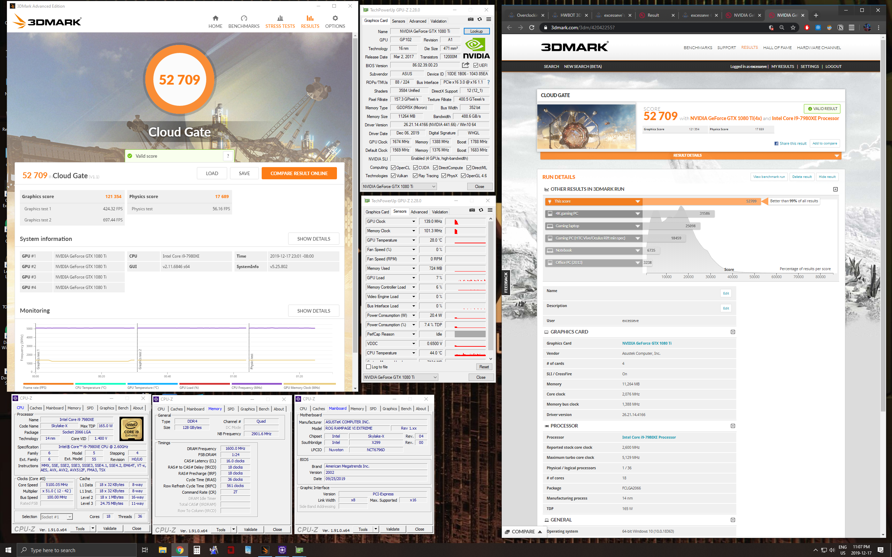Open Calculator from the taskbar
Screen dimensions: 892x557
coord(197,550)
